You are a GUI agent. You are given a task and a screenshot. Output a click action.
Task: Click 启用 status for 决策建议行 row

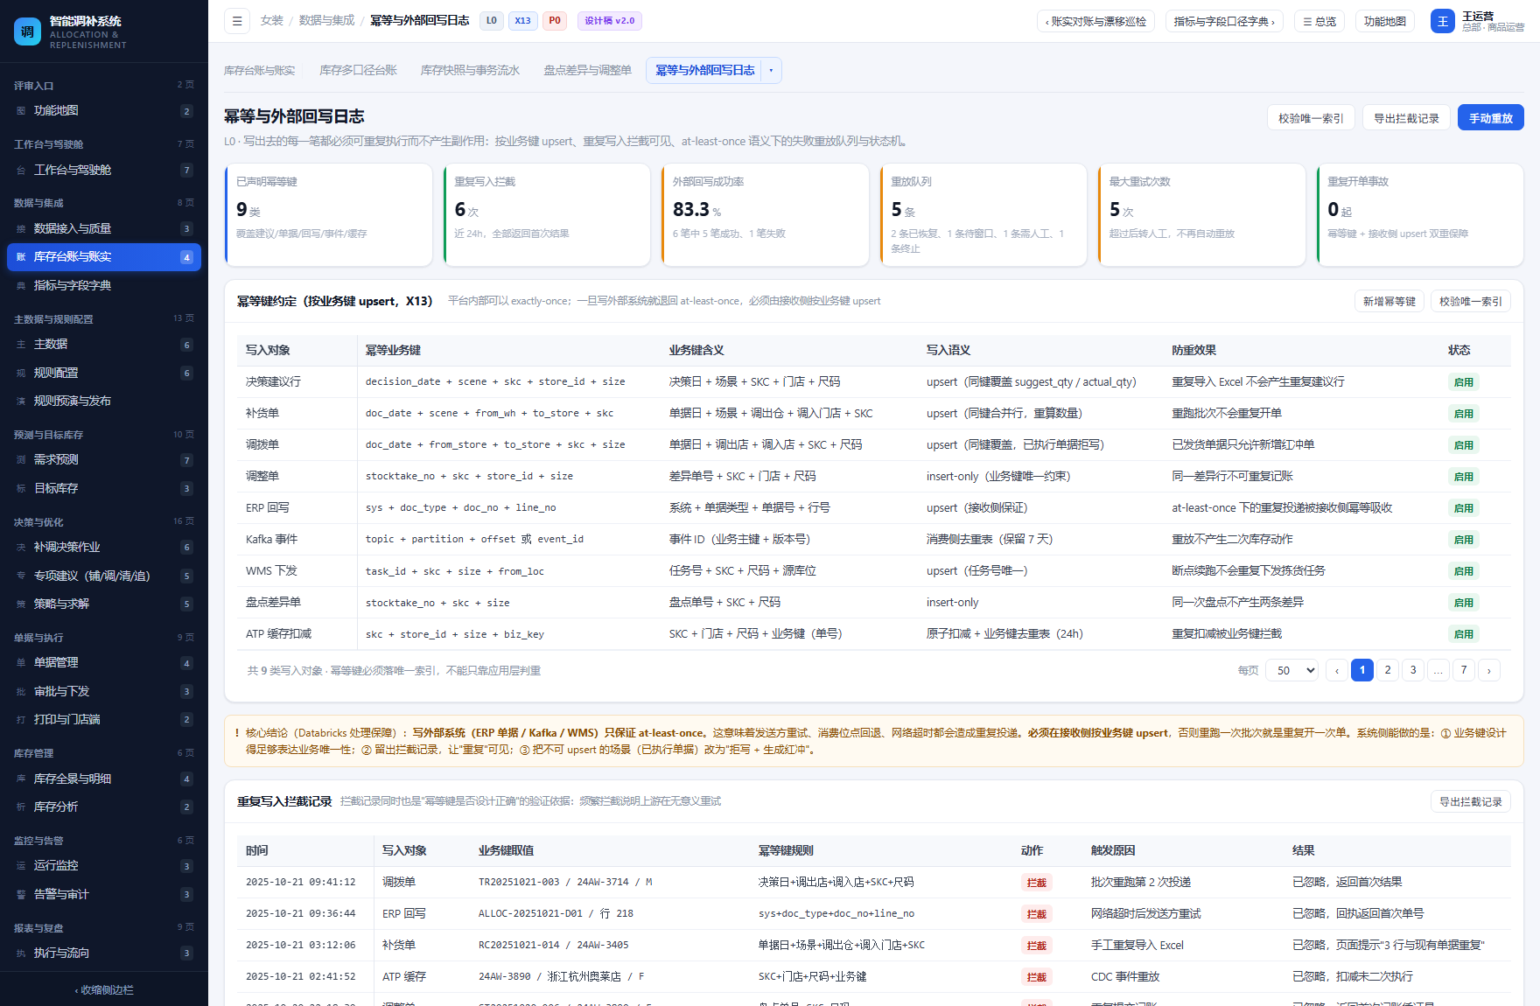[x=1463, y=382]
